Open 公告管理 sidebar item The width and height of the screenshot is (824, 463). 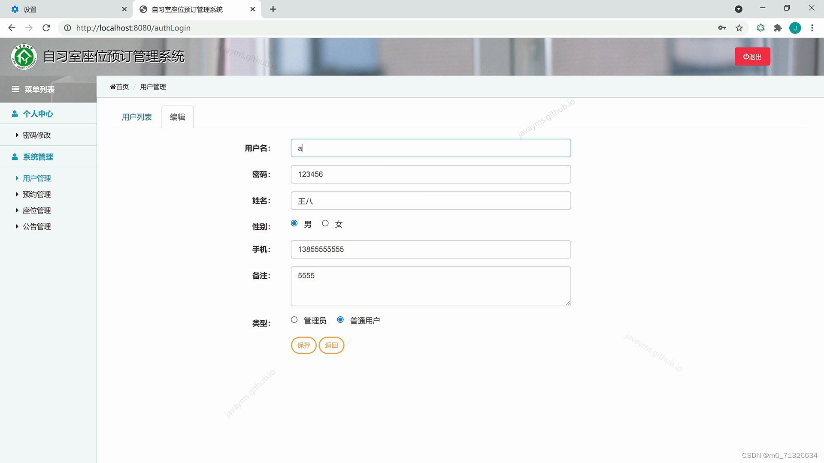coord(36,227)
